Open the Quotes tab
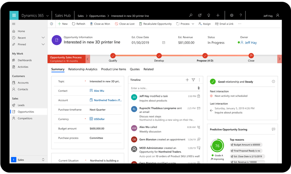 [x=135, y=69]
